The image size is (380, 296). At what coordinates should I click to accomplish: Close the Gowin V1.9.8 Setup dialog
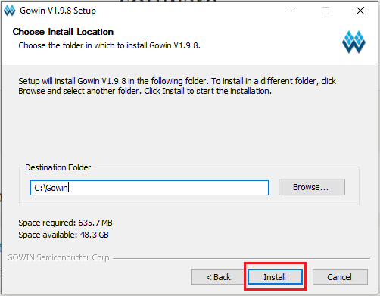point(360,11)
